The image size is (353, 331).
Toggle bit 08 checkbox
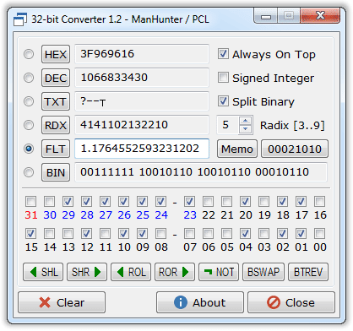coord(161,234)
